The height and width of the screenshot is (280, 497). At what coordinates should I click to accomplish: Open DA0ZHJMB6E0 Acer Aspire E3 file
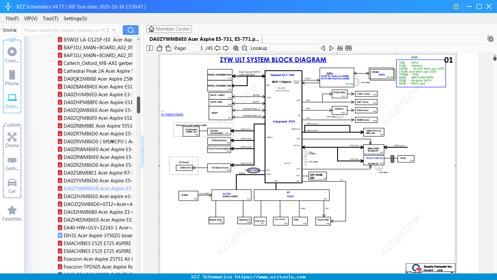[x=95, y=94]
